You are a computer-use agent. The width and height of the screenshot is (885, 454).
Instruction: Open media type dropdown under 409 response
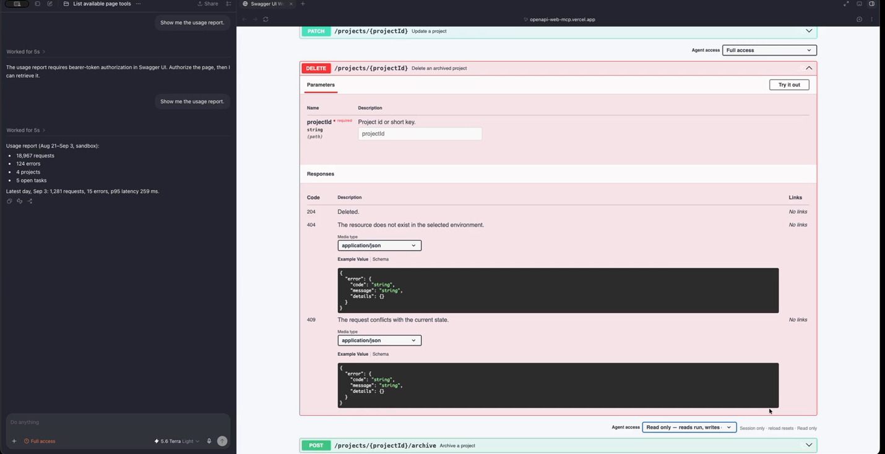379,340
